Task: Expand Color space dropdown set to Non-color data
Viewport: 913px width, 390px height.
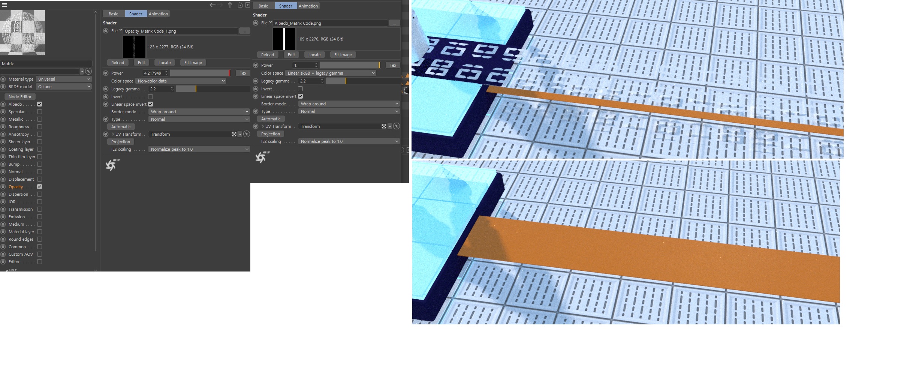Action: [181, 81]
